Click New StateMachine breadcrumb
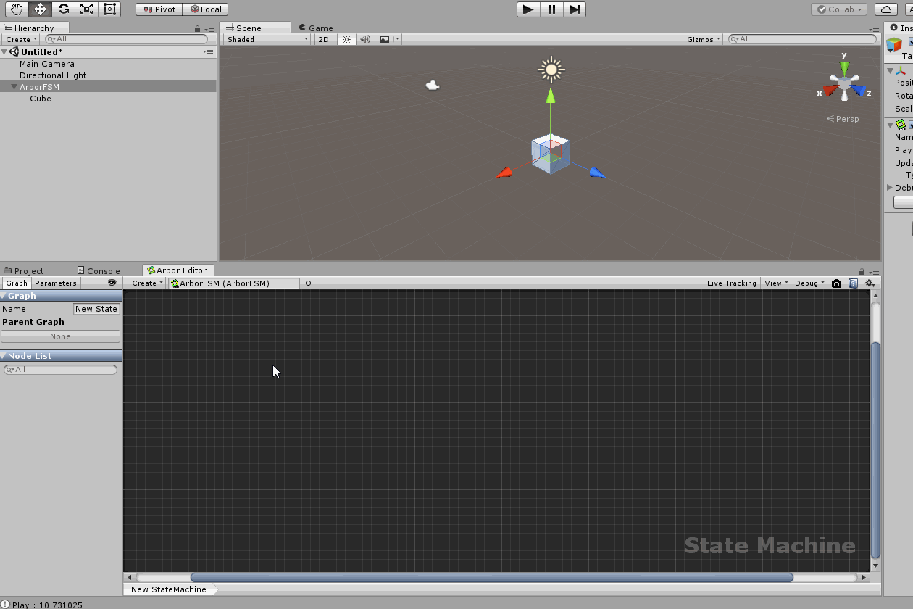The image size is (913, 609). (x=169, y=589)
